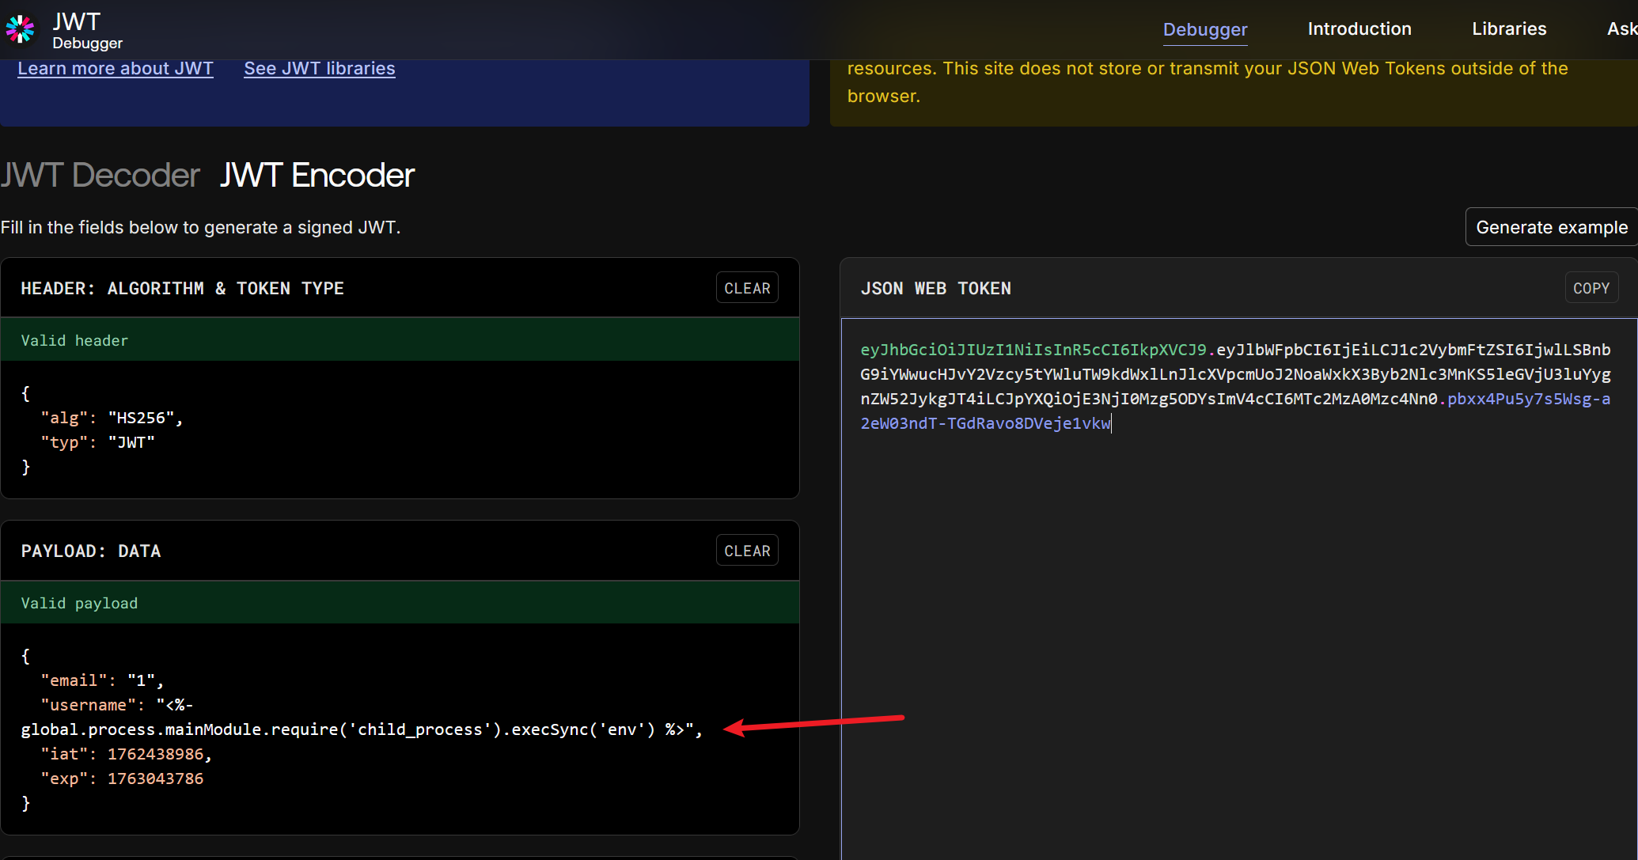Switch to JWT Decoder tab
Image resolution: width=1638 pixels, height=860 pixels.
(x=100, y=175)
